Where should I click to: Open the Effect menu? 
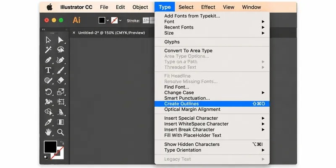[208, 7]
